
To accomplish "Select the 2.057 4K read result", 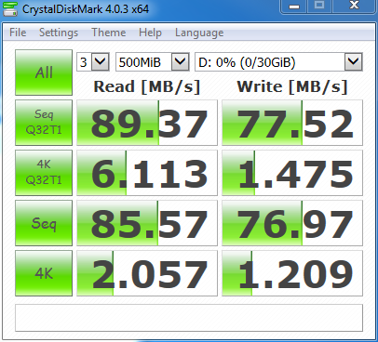I will click(147, 273).
